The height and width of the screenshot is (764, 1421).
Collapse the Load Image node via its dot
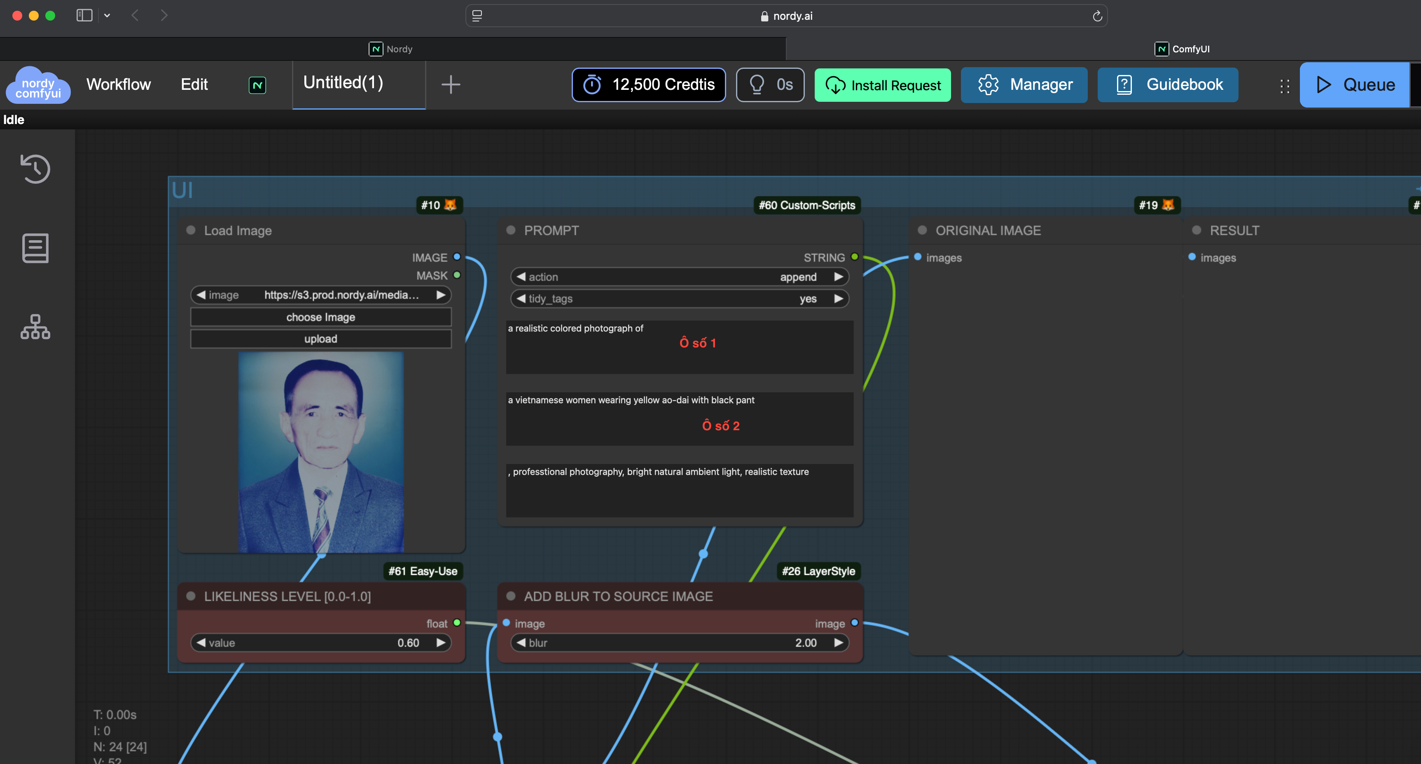point(191,230)
